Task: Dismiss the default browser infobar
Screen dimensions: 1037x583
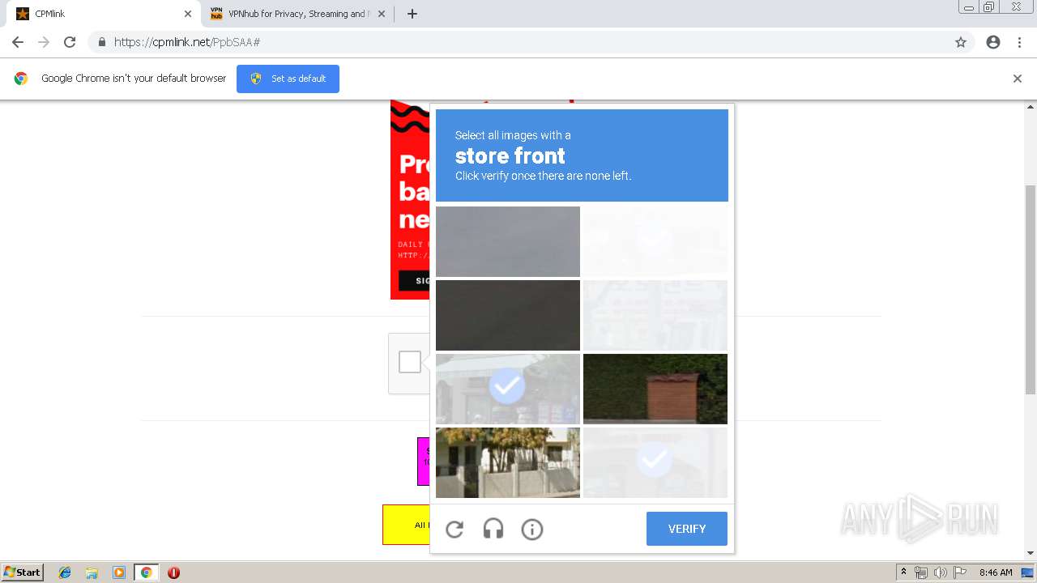Action: 1018,79
